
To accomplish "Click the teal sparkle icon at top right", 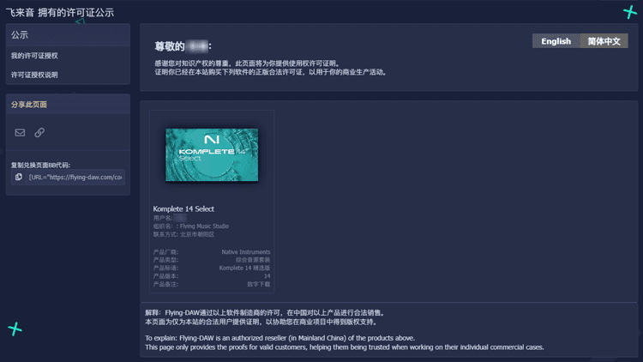I will 629,12.
